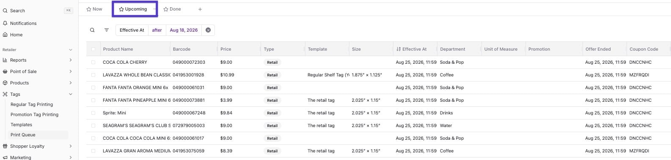
Task: Open Promotion Tag Printing page
Action: [34, 114]
